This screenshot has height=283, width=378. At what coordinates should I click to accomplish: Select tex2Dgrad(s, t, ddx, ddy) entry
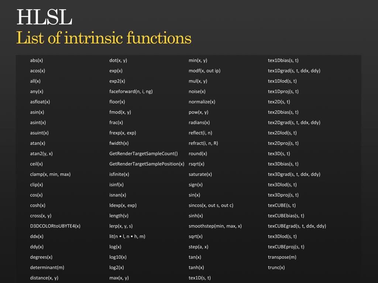click(x=294, y=122)
